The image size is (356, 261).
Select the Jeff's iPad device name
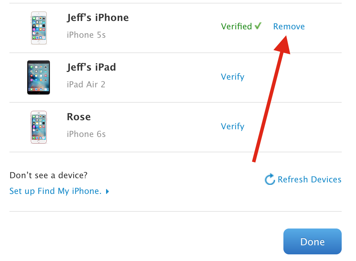pos(91,67)
